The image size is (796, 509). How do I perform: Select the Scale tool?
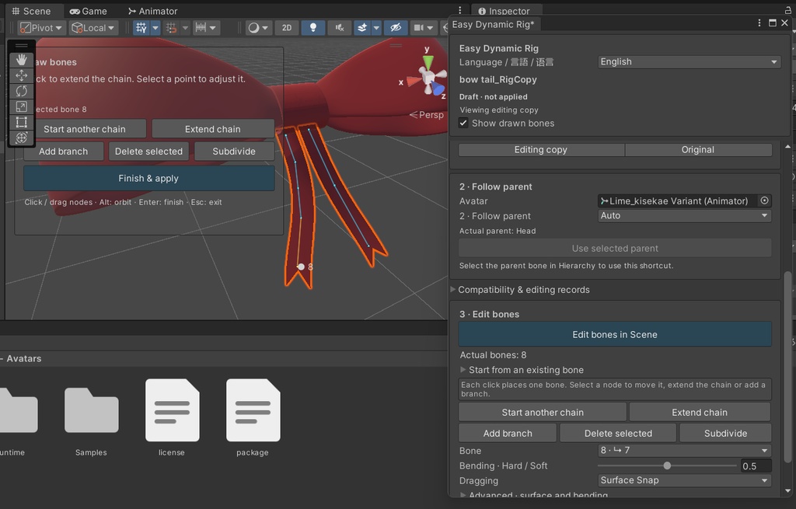pos(21,106)
